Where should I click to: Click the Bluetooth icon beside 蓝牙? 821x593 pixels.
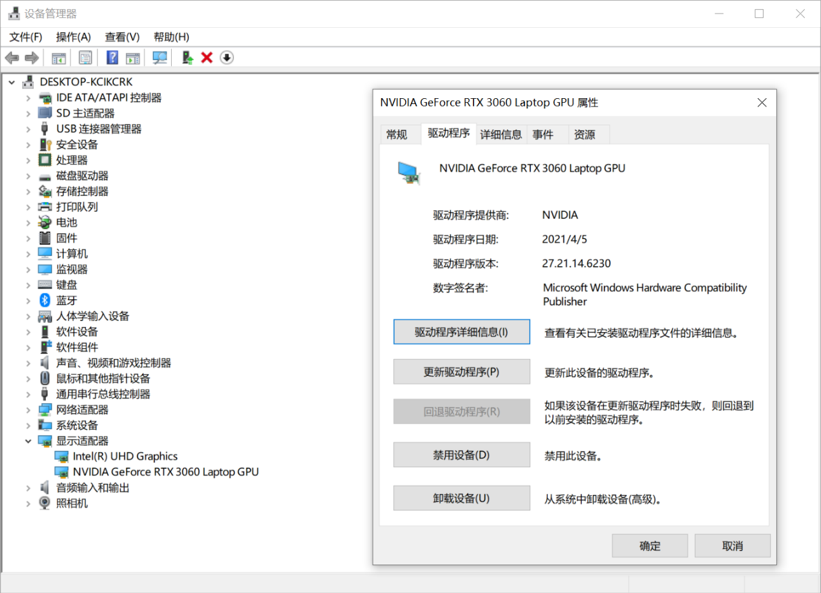point(45,300)
